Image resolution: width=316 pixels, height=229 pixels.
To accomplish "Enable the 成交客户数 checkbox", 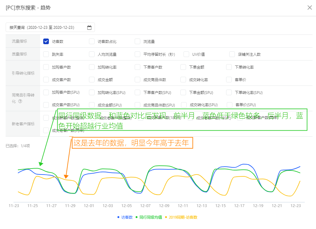I will click(46, 80).
